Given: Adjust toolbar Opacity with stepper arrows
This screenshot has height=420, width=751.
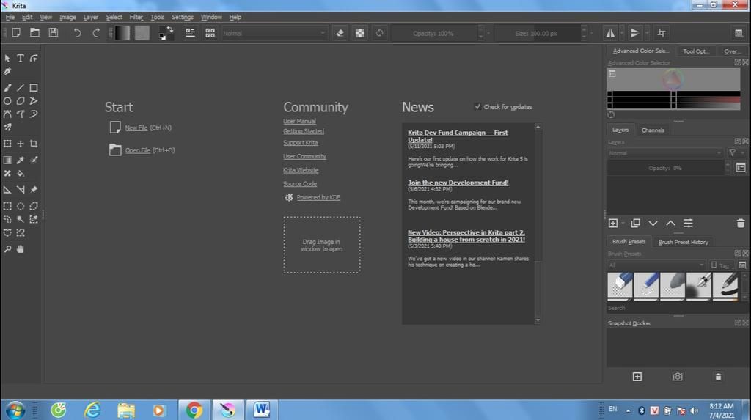Looking at the screenshot, I should pyautogui.click(x=481, y=33).
